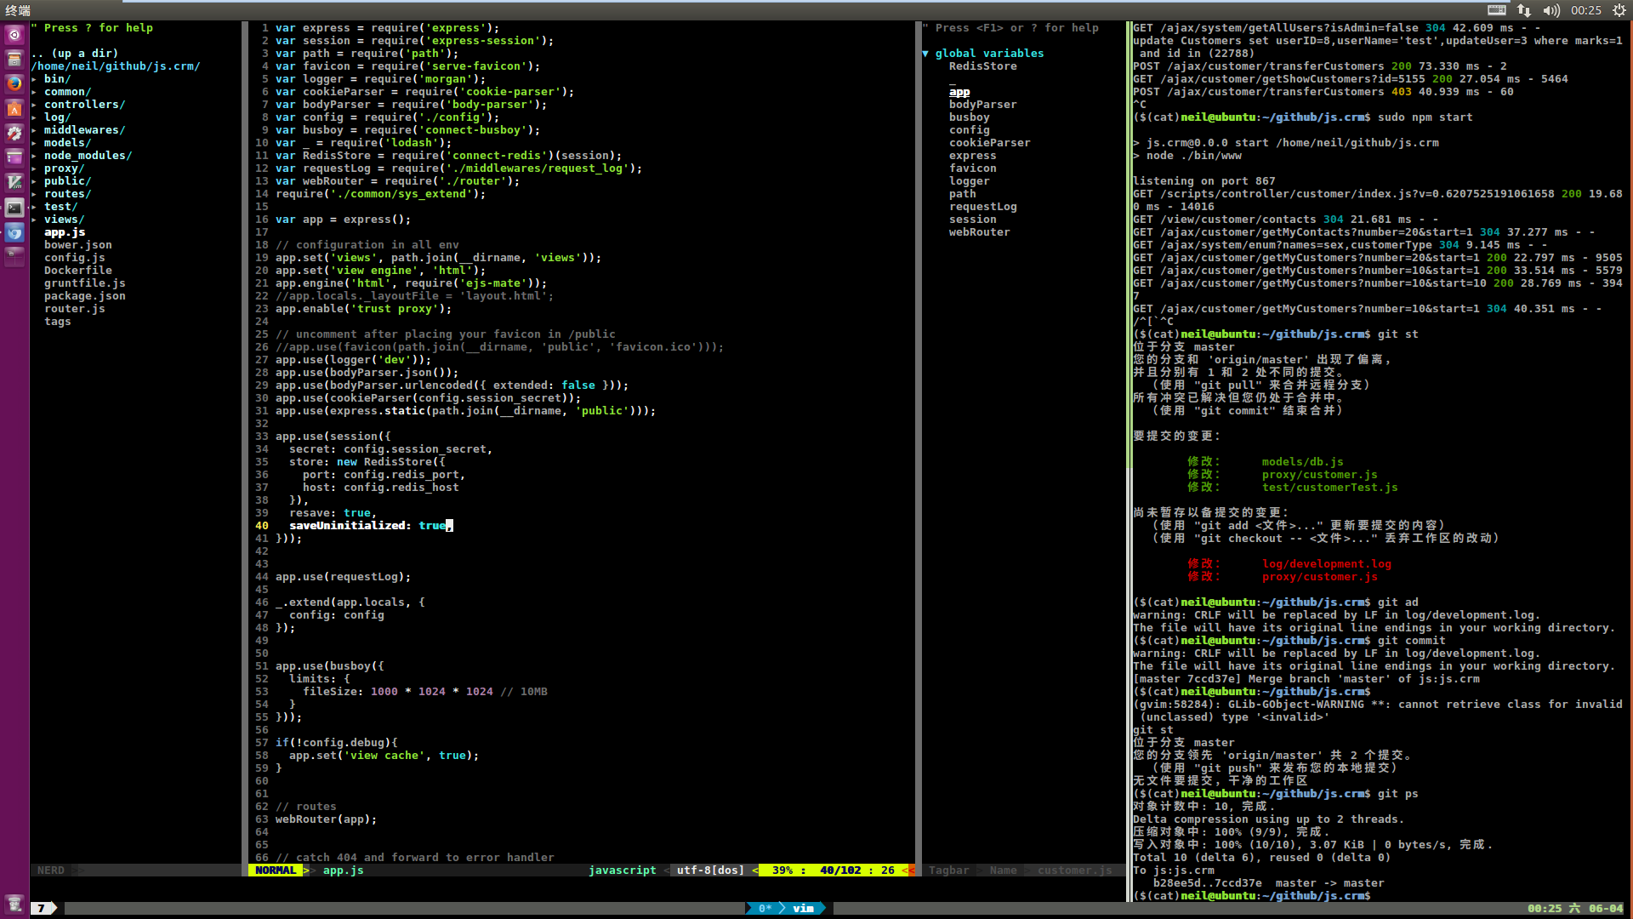This screenshot has height=919, width=1633.
Task: Jump to cookieParser tag in Tagbar
Action: (x=990, y=143)
